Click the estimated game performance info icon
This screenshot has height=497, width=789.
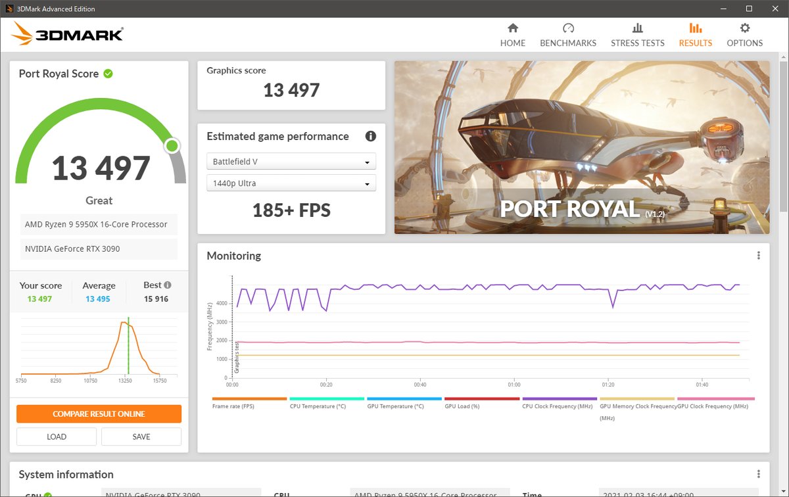pyautogui.click(x=371, y=136)
